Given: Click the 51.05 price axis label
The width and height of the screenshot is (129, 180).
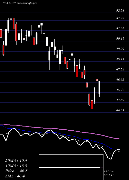Looking at the screenshot, I should [120, 28].
